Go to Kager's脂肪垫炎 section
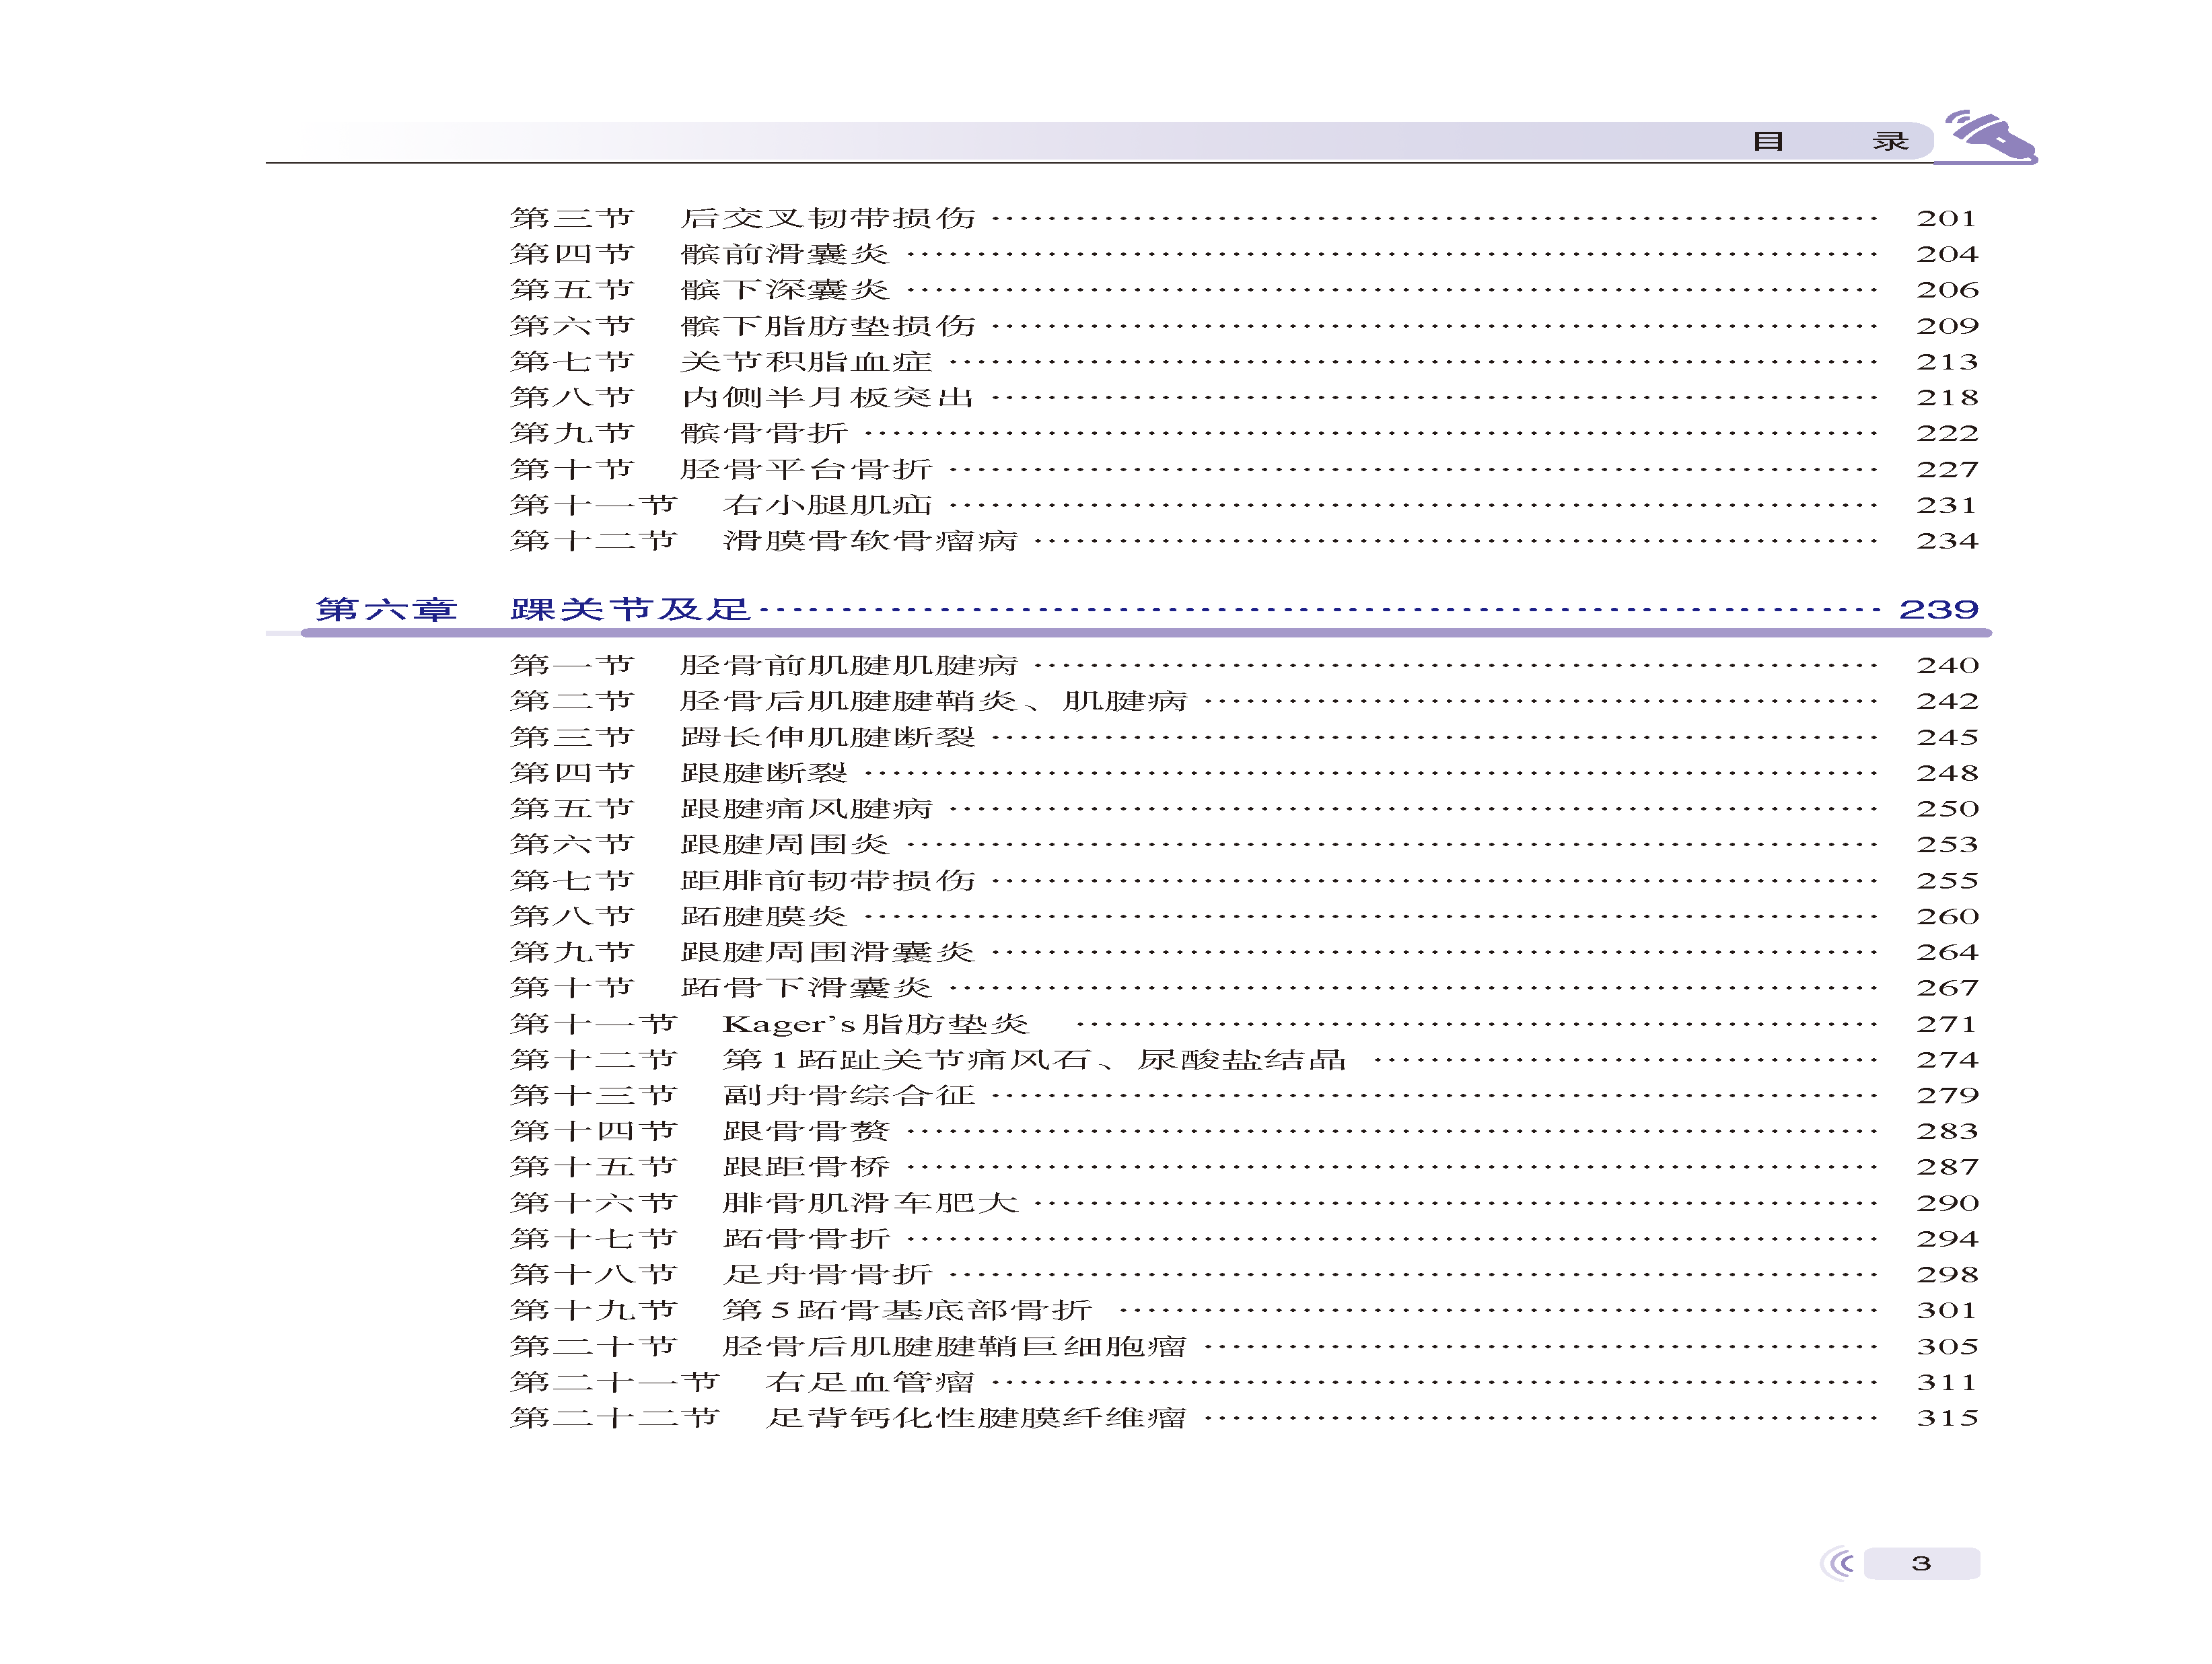The width and height of the screenshot is (2212, 1664). coord(875,1024)
